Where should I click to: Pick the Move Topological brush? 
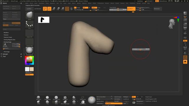(x=65, y=102)
